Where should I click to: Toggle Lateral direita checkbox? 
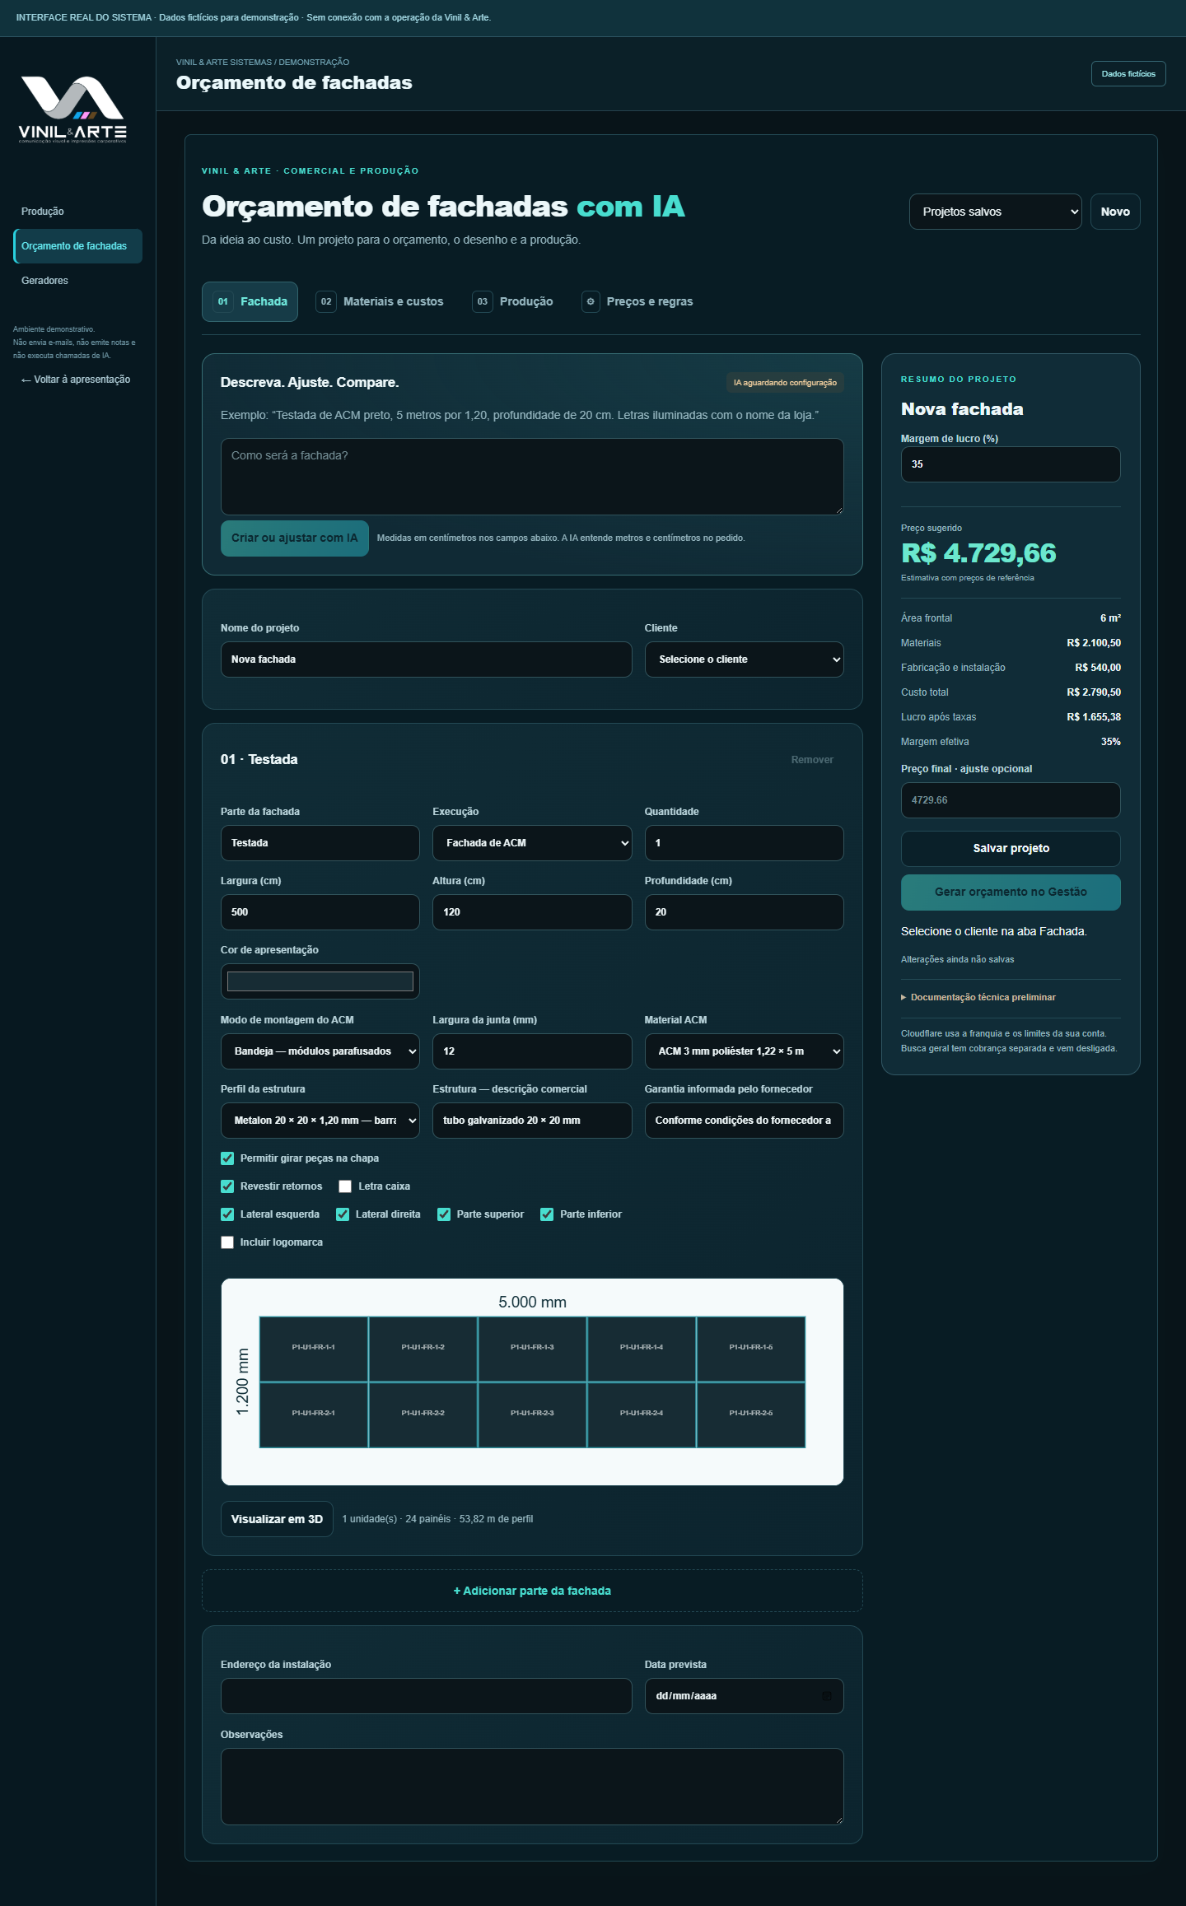coord(343,1214)
